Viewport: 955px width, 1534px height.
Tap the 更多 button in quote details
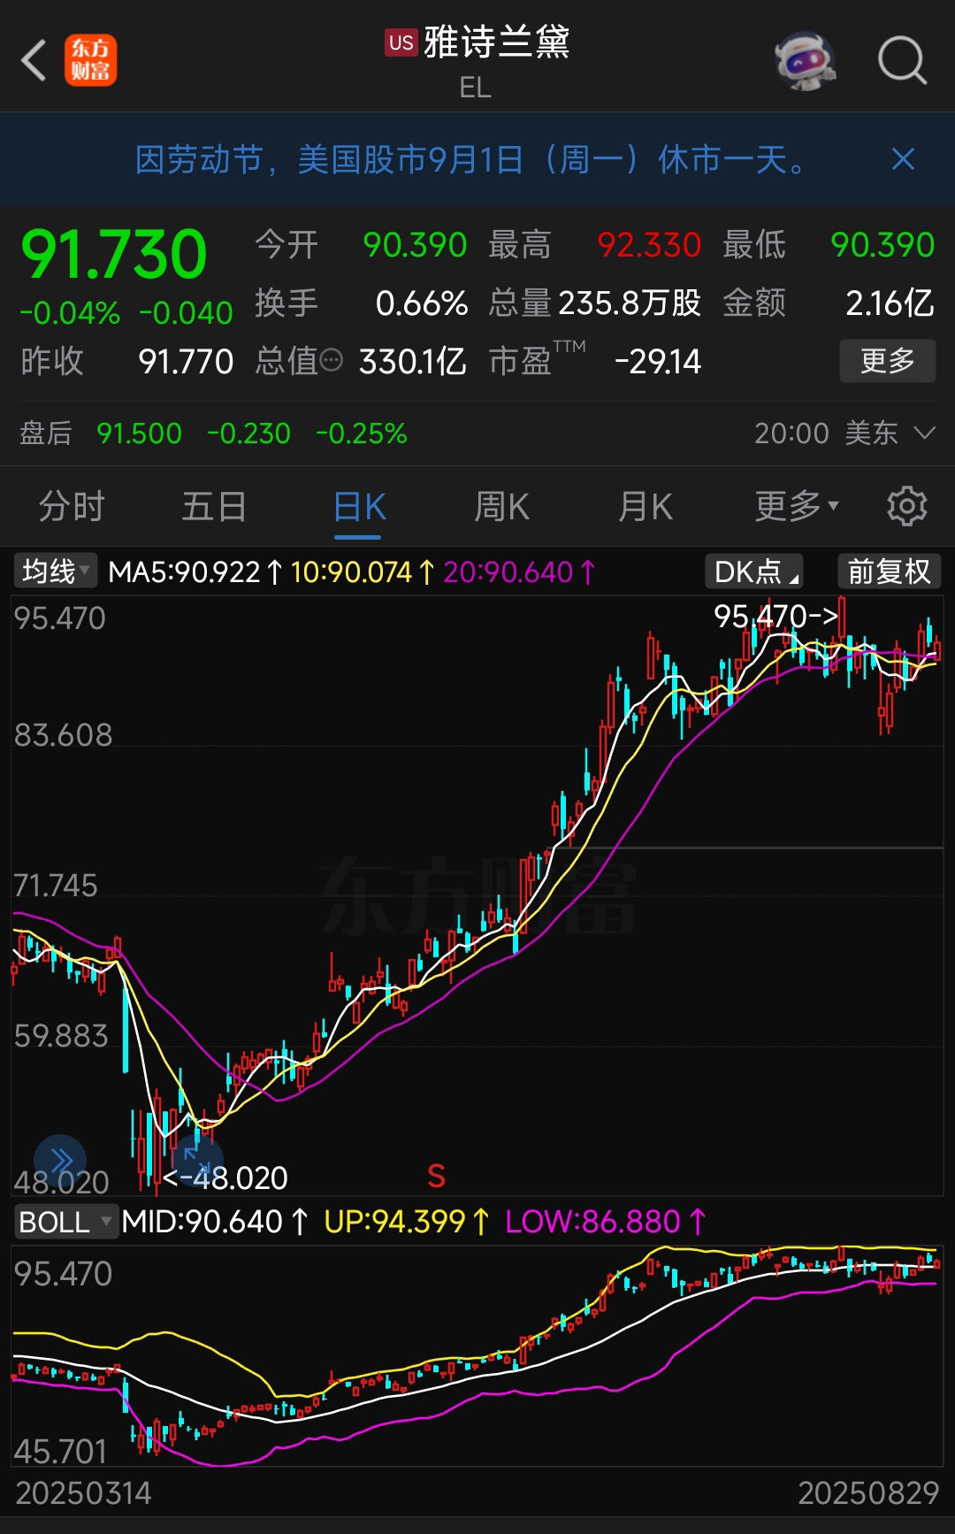coord(887,361)
